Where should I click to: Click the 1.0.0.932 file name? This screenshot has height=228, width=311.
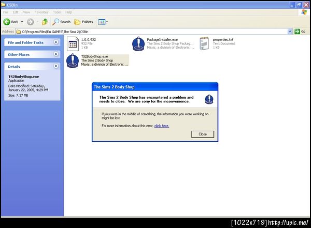(89, 40)
